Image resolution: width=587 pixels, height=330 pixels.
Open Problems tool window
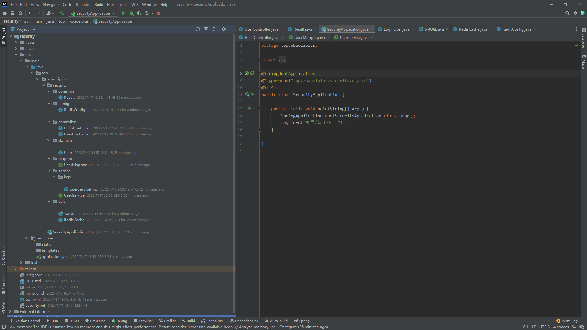95,321
